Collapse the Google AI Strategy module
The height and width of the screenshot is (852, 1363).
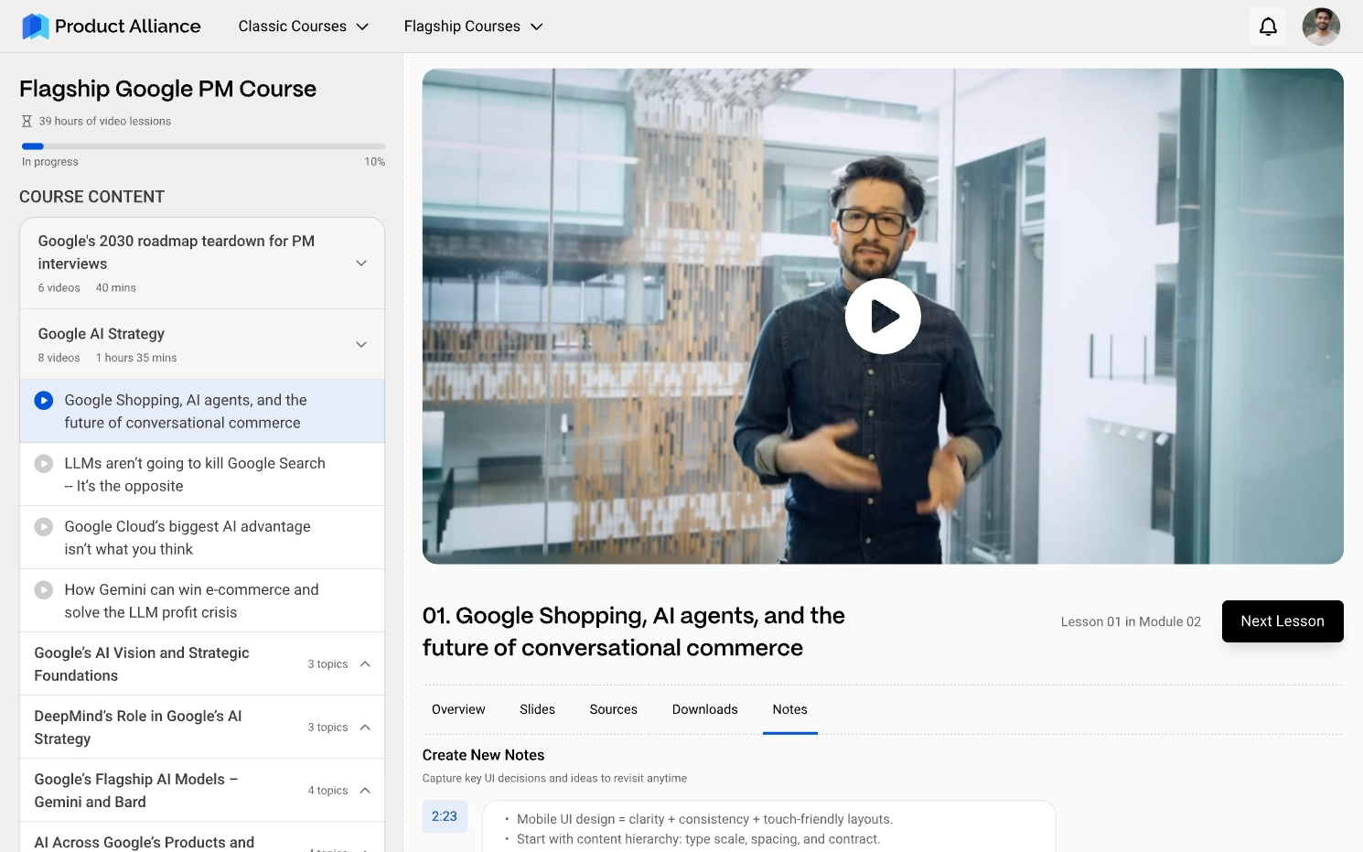360,343
